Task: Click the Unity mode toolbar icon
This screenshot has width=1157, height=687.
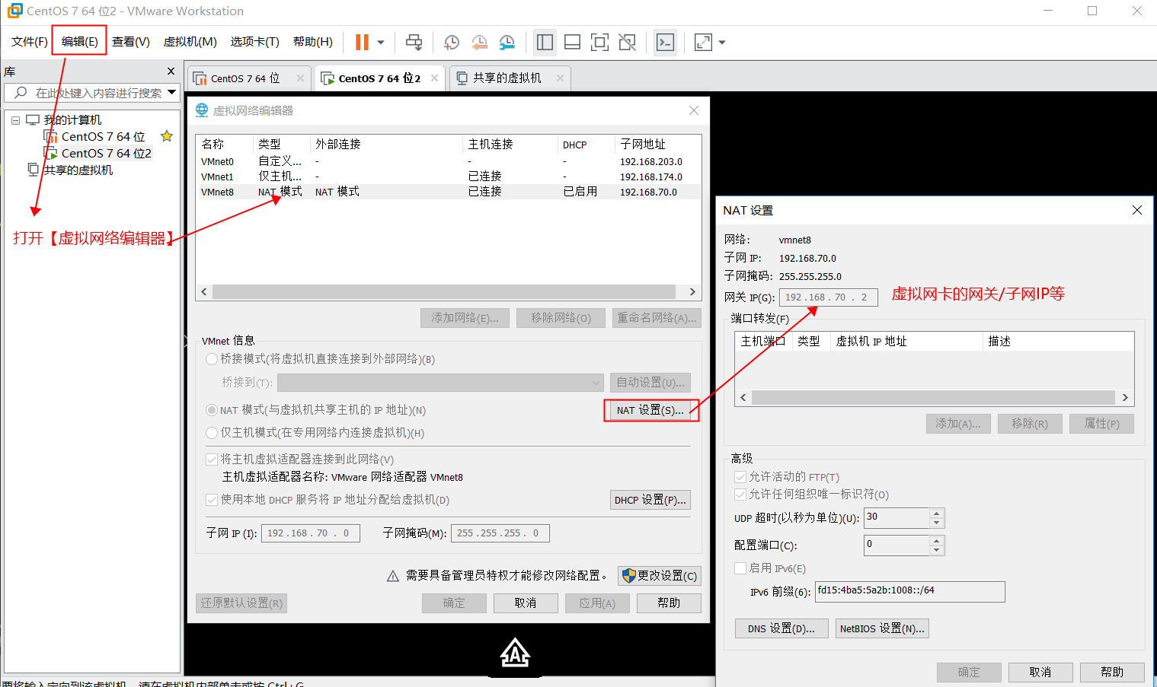Action: pos(627,43)
